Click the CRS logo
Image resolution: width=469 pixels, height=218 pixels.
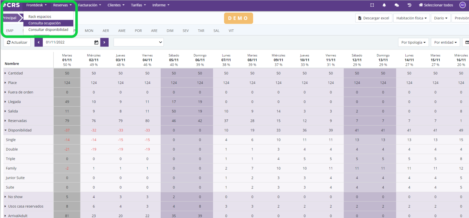click(x=11, y=5)
